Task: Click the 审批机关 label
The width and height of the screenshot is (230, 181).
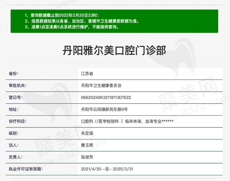Action: pos(17,86)
